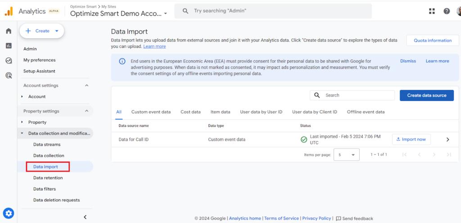Click the magnifier icon in data source search

click(x=317, y=96)
